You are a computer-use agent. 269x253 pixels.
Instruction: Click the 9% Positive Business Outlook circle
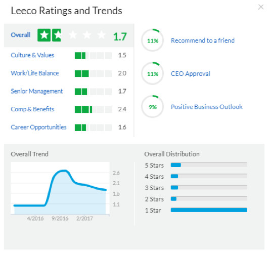[x=152, y=107]
